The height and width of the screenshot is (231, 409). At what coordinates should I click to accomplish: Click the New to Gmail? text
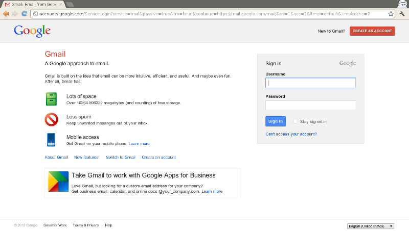(331, 31)
